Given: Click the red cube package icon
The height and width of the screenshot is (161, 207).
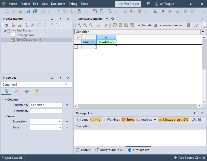Looking at the screenshot, I should tap(139, 11).
